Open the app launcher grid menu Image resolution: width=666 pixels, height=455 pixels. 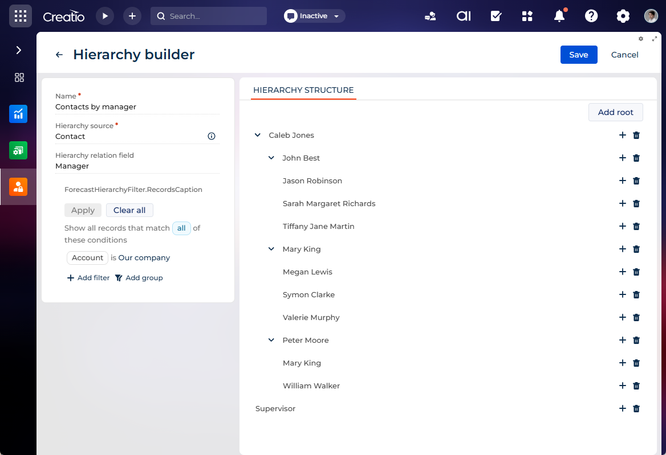coord(21,16)
